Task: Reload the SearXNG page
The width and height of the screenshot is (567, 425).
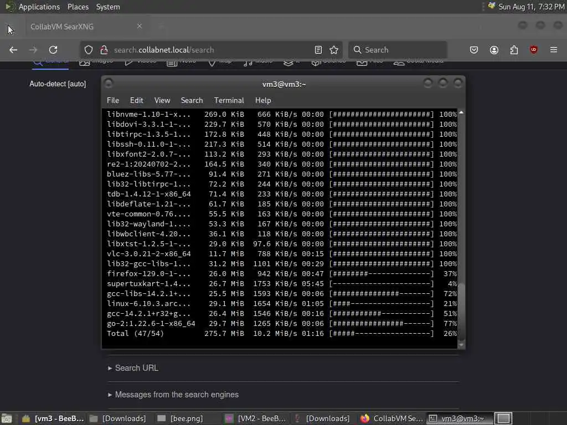Action: pyautogui.click(x=53, y=50)
